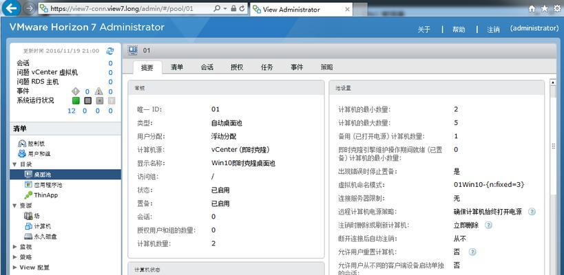Open the browser home icon
564x275 pixels.
click(532, 9)
